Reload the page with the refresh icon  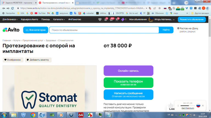(13, 8)
